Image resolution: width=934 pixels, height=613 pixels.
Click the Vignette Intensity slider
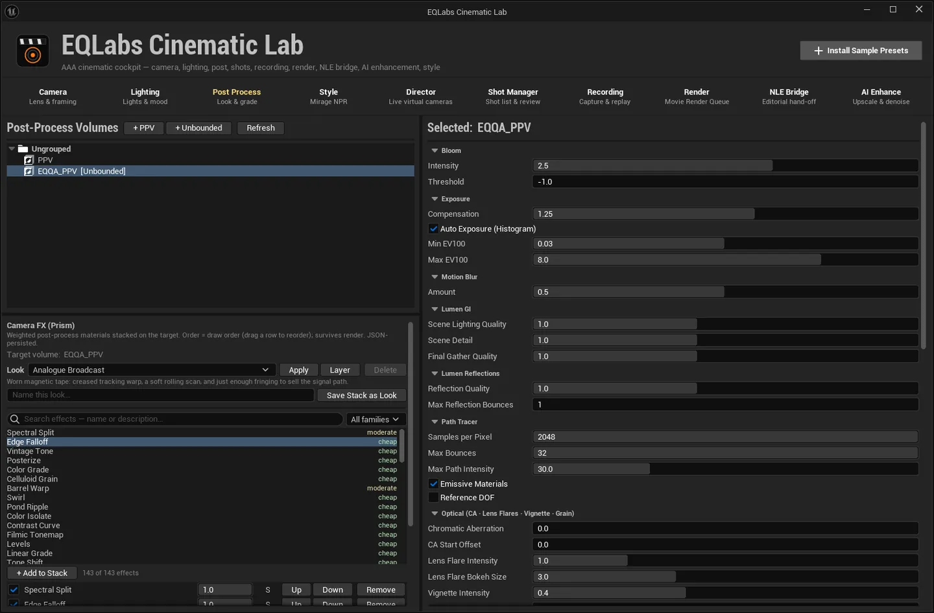coord(725,593)
